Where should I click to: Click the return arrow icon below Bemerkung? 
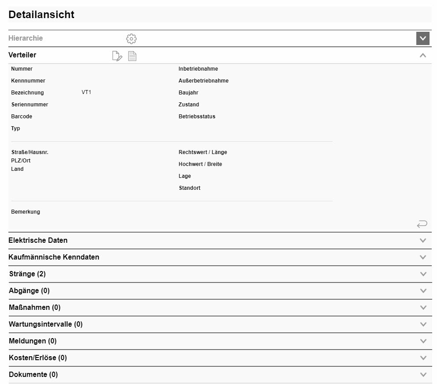point(422,224)
